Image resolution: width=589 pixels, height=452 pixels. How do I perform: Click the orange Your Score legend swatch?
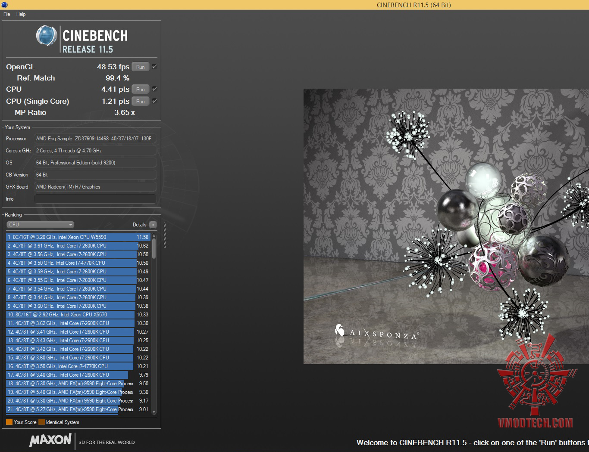tap(9, 422)
